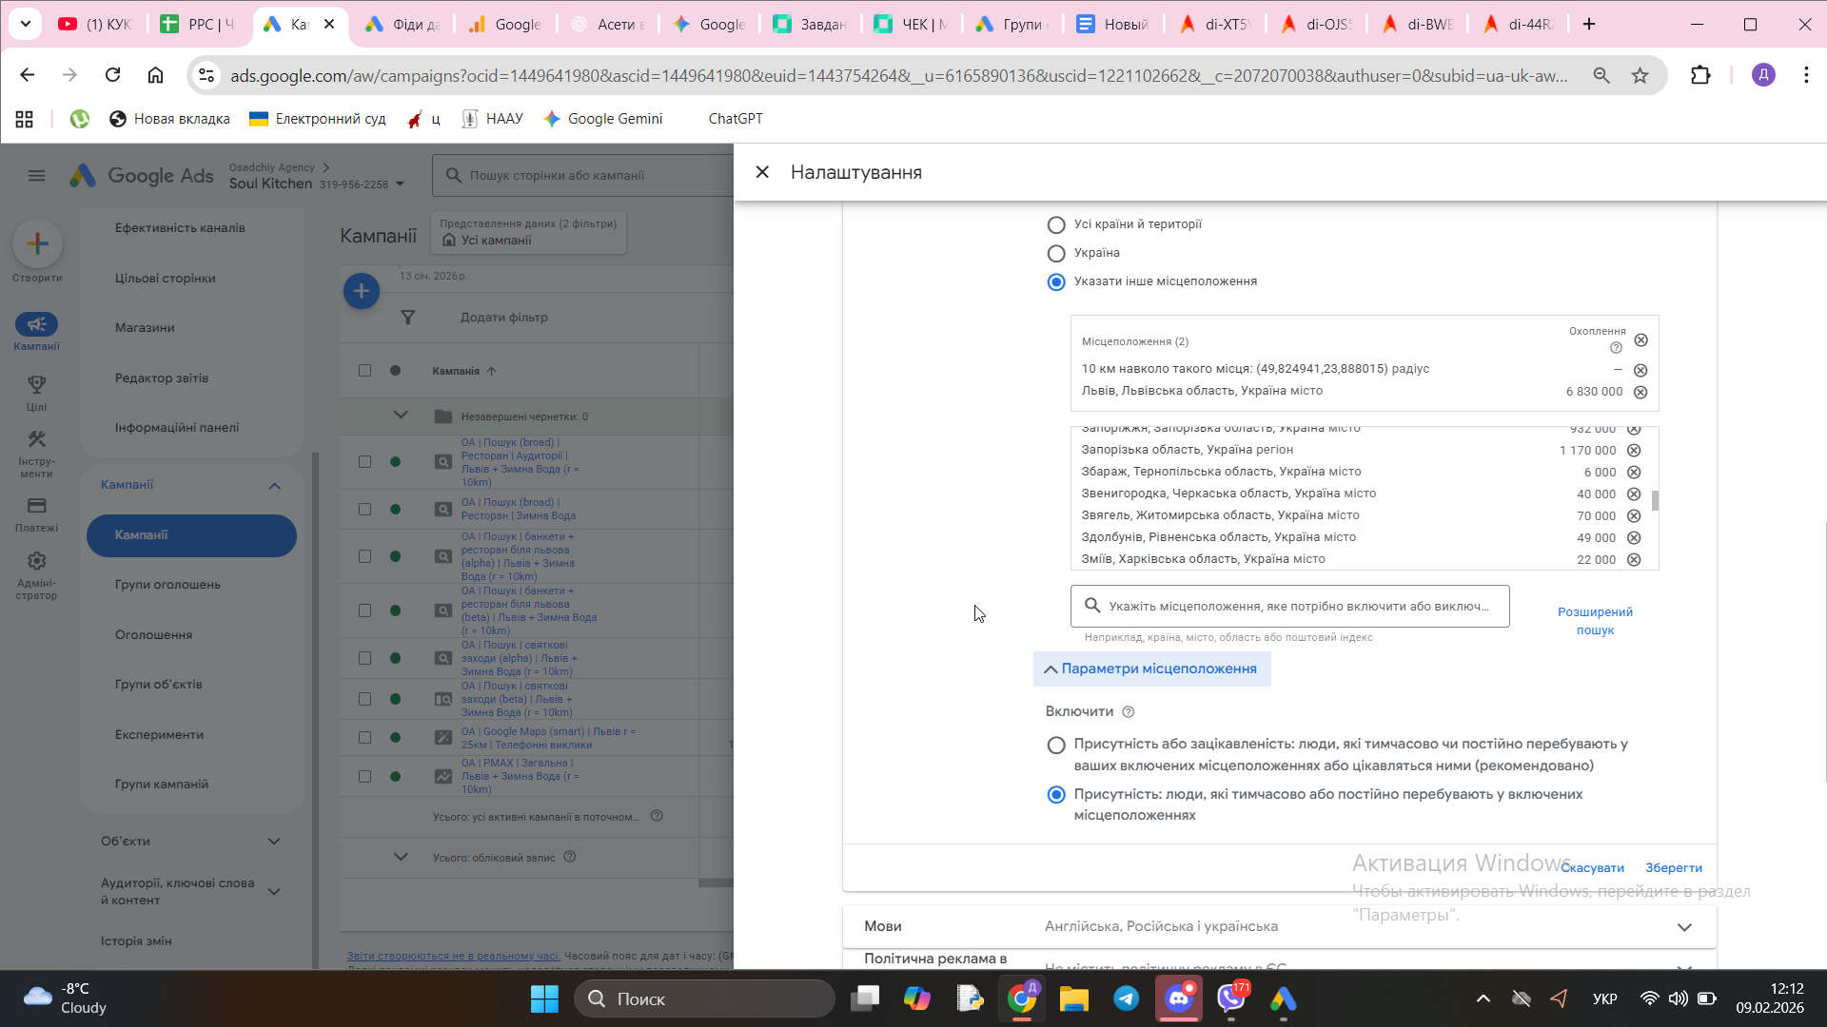Click the Створити plus button
Image resolution: width=1827 pixels, height=1027 pixels.
[x=37, y=244]
